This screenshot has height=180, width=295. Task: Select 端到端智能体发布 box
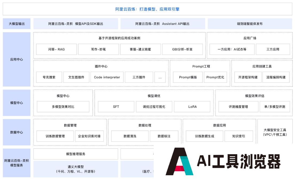coord(250,24)
